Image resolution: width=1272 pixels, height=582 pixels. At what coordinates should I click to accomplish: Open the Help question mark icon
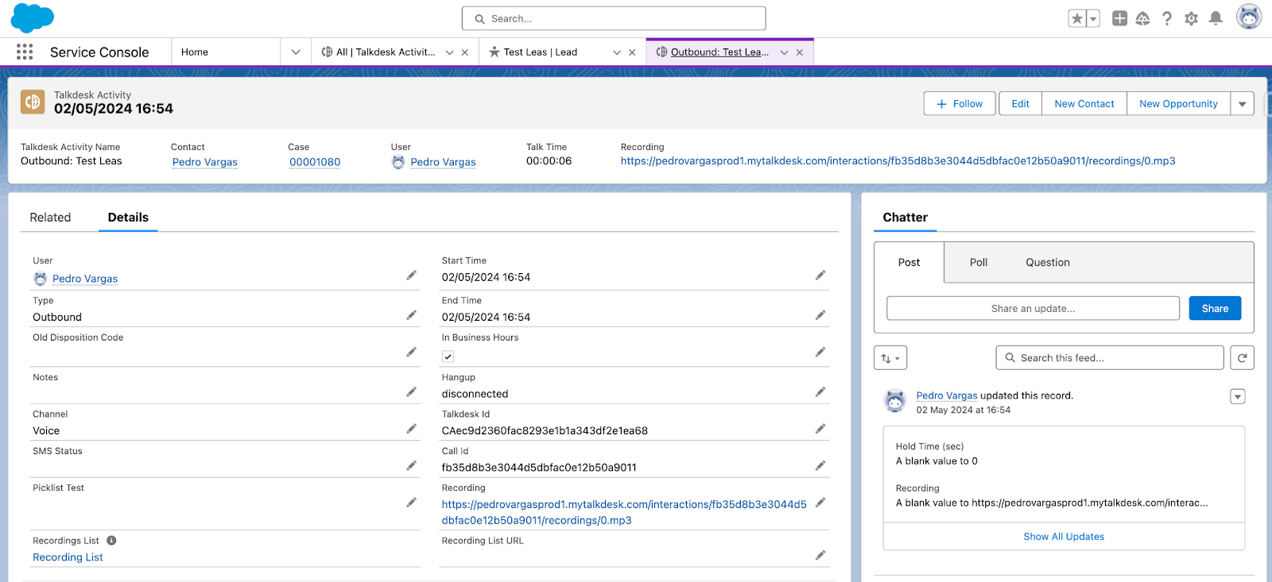tap(1167, 18)
